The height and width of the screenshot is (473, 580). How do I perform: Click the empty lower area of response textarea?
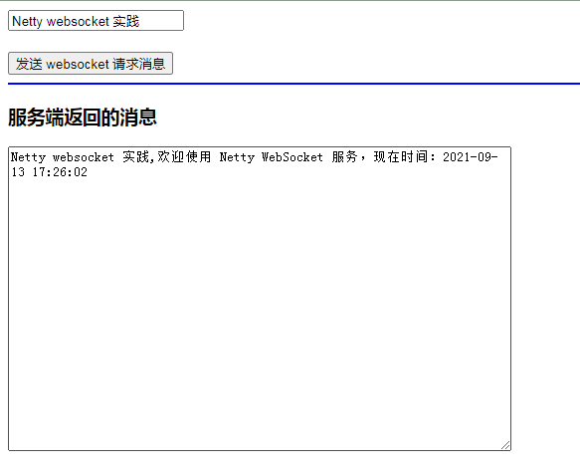click(260, 315)
